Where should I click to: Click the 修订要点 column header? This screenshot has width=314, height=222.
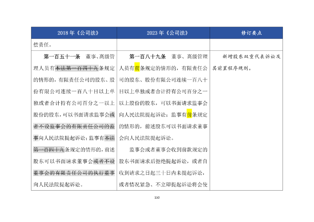tap(246, 33)
